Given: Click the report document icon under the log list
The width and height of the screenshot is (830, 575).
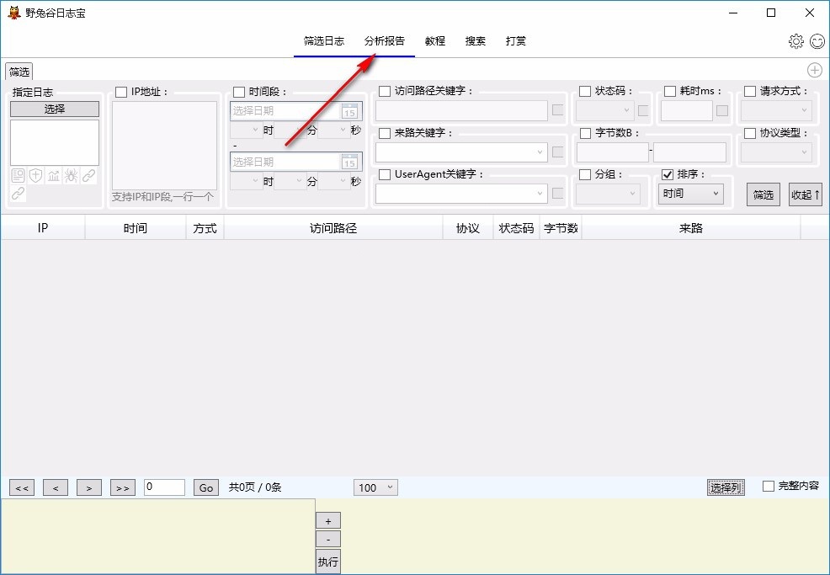Looking at the screenshot, I should [x=18, y=175].
